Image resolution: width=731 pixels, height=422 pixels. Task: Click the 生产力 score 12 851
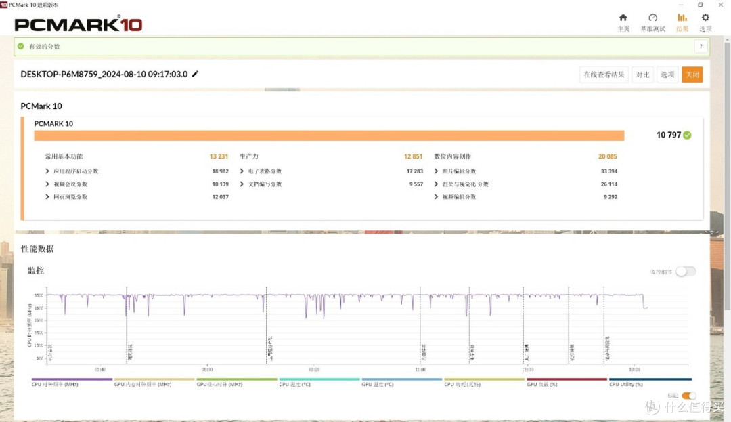click(x=413, y=156)
